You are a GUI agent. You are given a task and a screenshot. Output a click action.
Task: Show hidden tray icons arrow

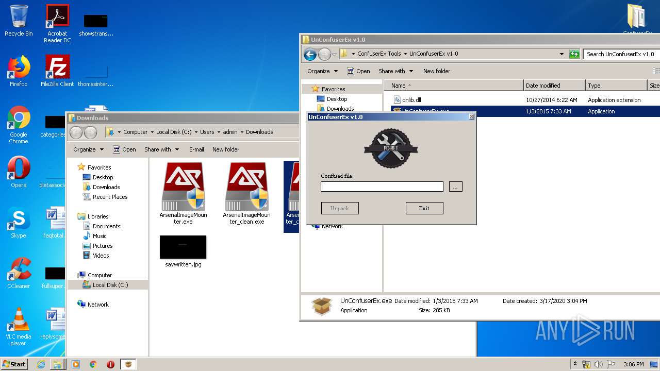(574, 364)
